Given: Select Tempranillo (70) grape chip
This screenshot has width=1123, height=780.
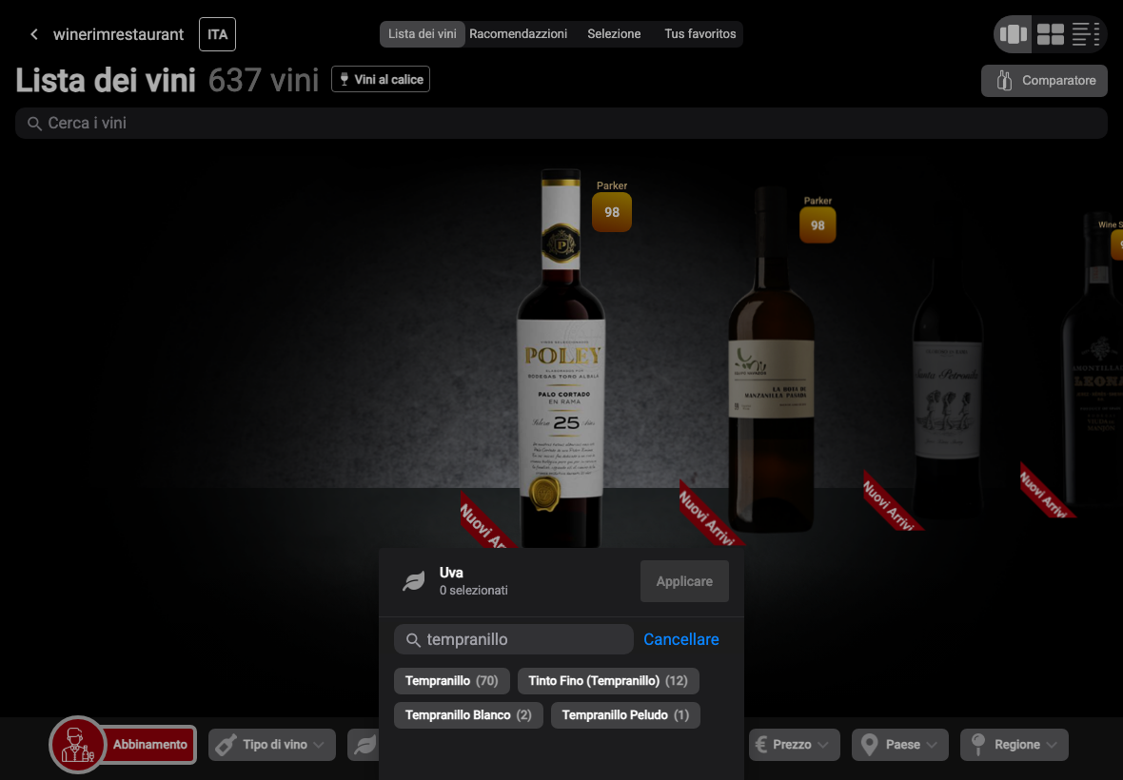Looking at the screenshot, I should [x=451, y=680].
